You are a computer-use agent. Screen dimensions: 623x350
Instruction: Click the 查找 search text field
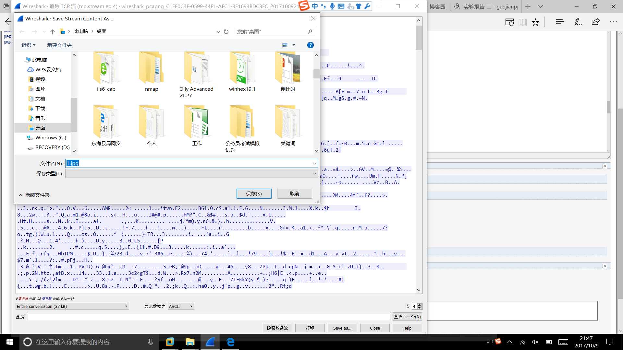tap(209, 317)
